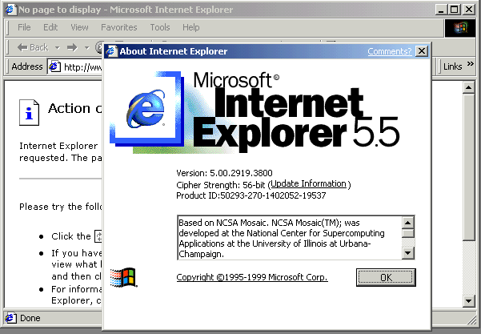Click the Windows flag logo in dialog
The height and width of the screenshot is (334, 481).
pos(123,277)
